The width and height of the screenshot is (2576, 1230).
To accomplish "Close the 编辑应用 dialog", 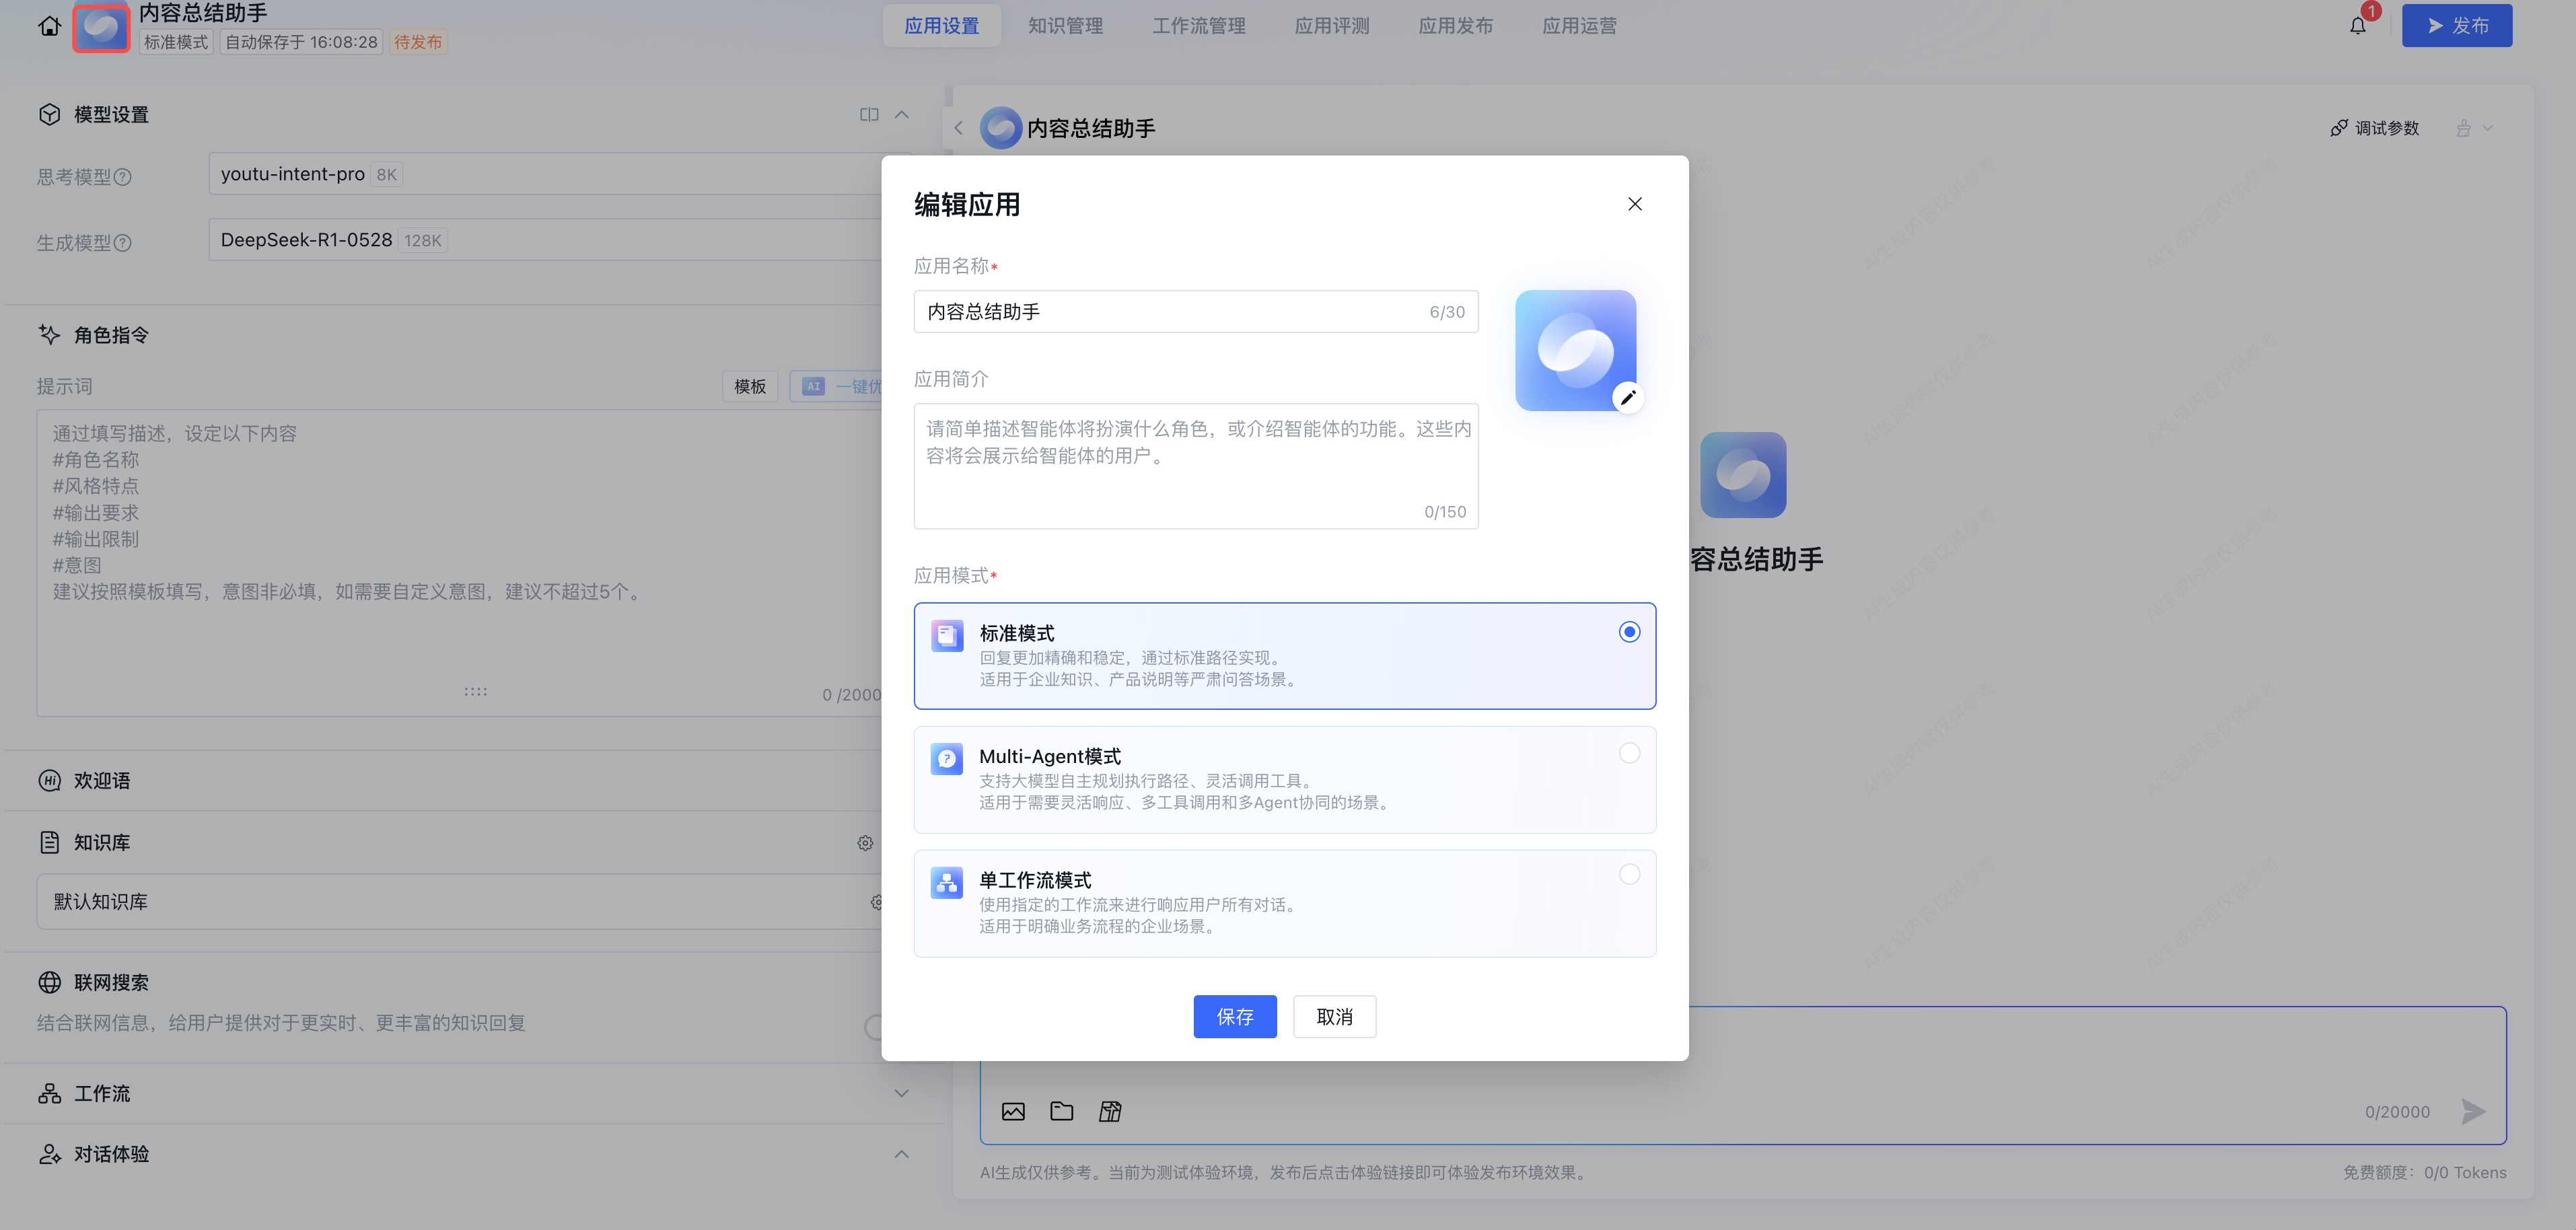I will pos(1634,204).
